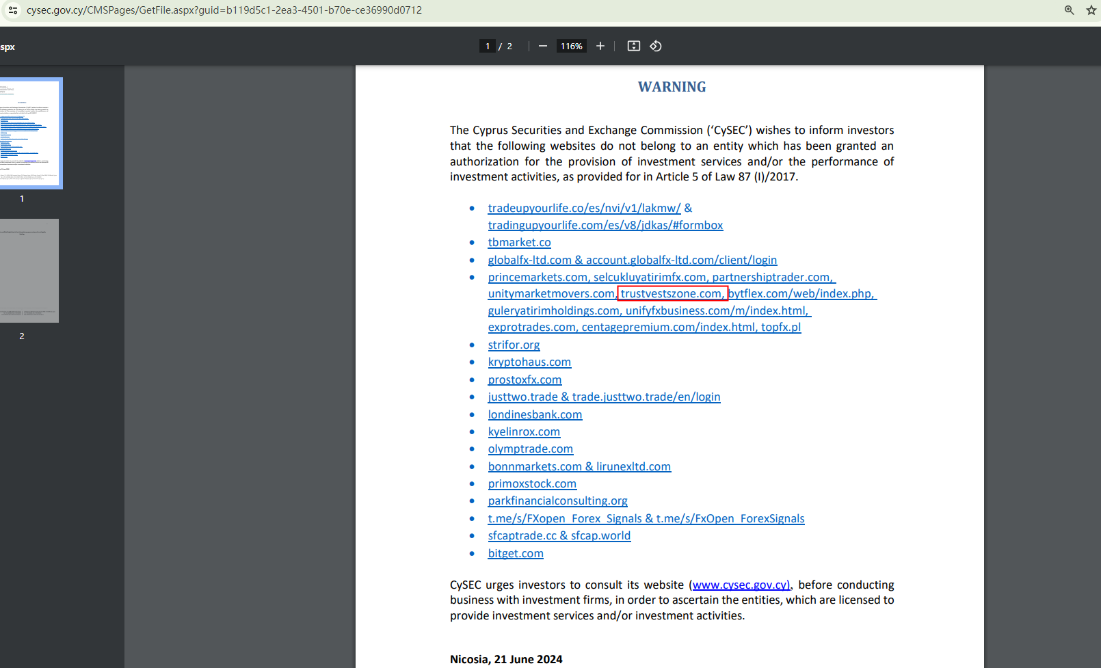
Task: Open the kryptohaus.com link
Action: [529, 362]
